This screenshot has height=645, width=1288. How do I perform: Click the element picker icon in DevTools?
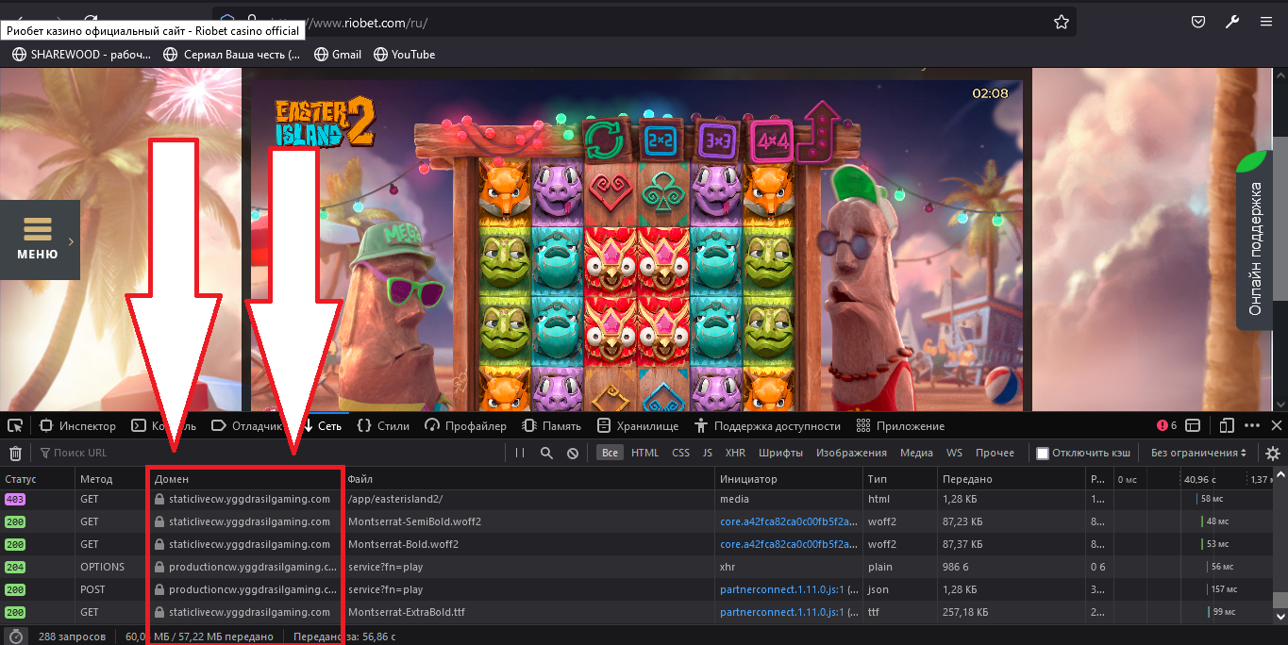point(15,425)
